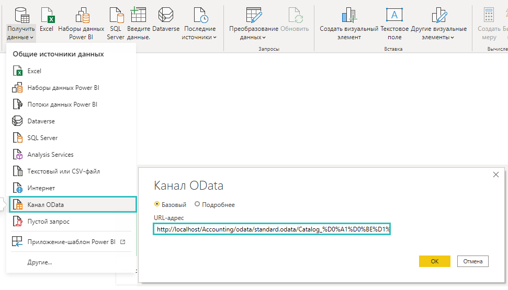The width and height of the screenshot is (508, 290).
Task: Open Последние источники ribbon icon
Action: (200, 15)
